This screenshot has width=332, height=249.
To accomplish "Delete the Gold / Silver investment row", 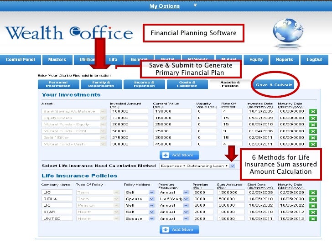I will [313, 138].
